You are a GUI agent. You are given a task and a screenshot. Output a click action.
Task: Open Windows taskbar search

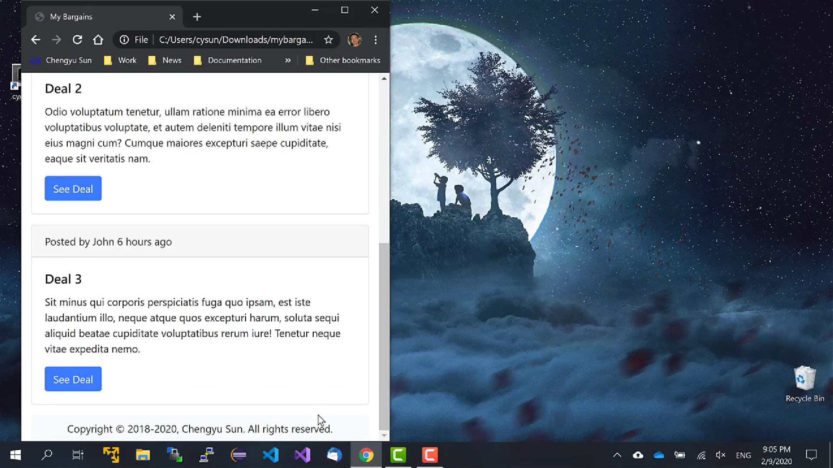47,455
